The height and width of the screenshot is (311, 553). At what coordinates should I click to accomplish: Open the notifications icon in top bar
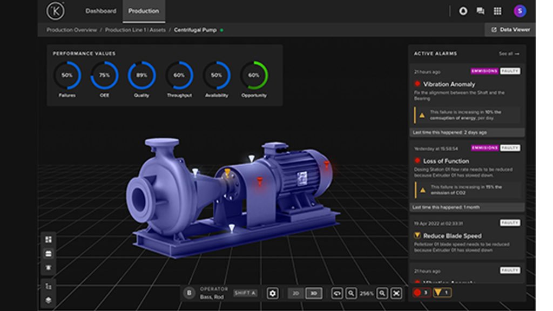[x=463, y=10]
